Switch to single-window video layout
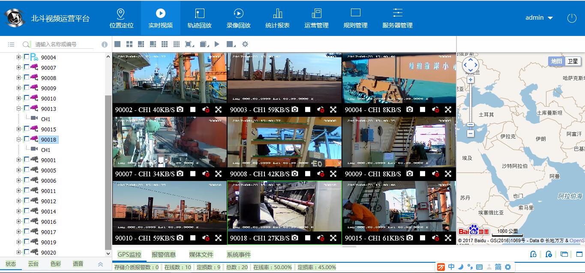Viewport: 585px width, 273px height. (117, 44)
